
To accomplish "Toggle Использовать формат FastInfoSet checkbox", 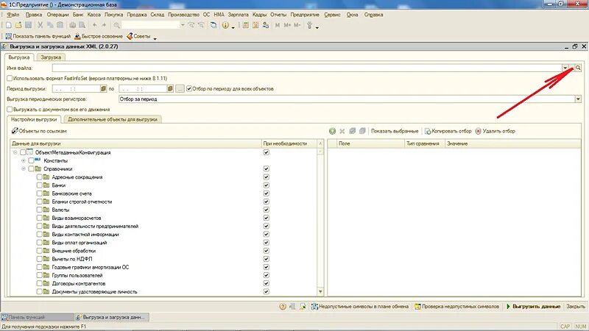I will (10, 79).
